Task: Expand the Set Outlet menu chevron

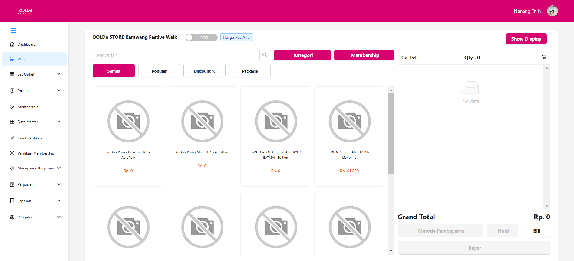Action: 59,74
